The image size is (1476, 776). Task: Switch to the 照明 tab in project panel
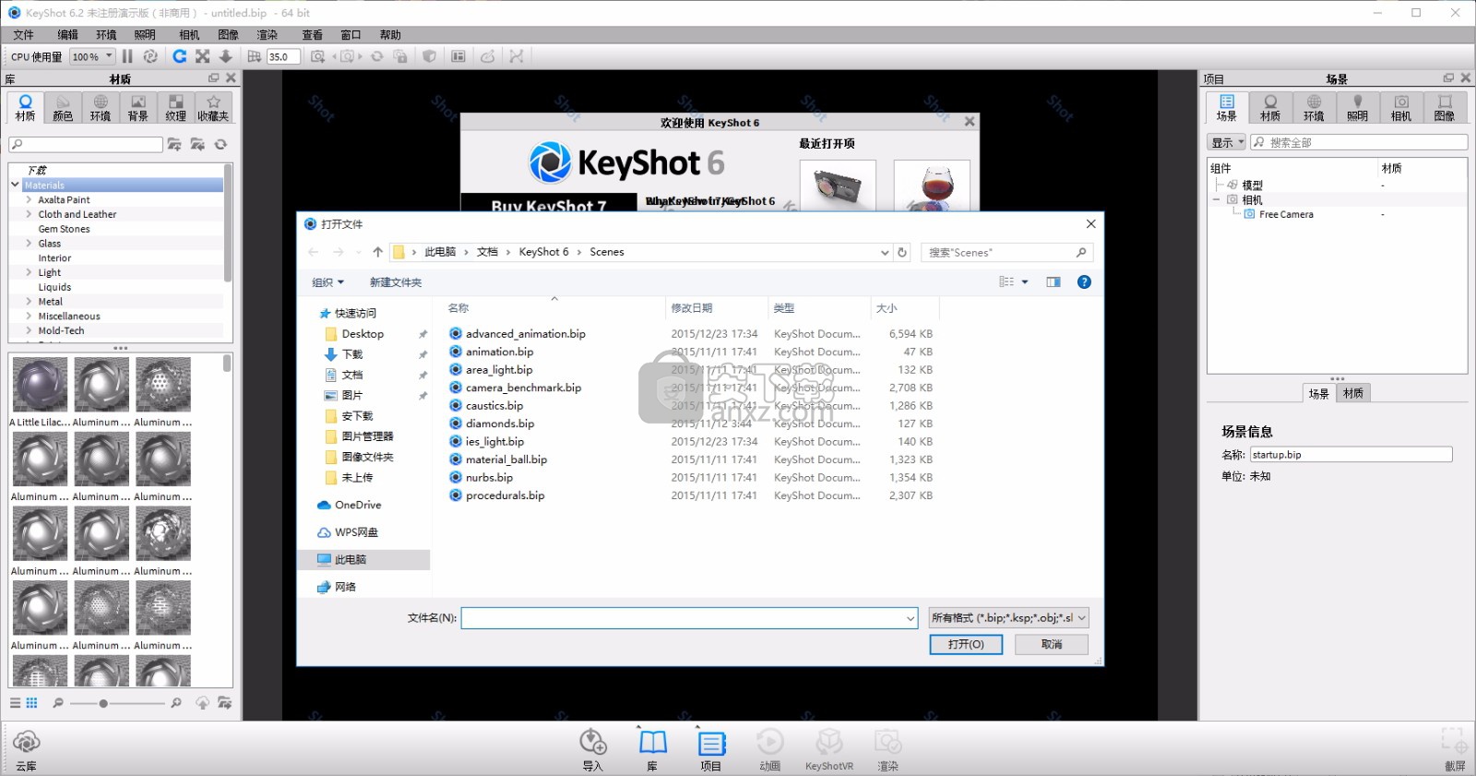tap(1357, 108)
